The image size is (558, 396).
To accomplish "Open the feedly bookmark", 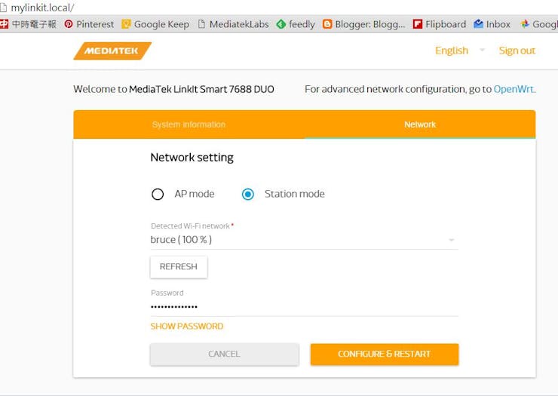I will 296,24.
